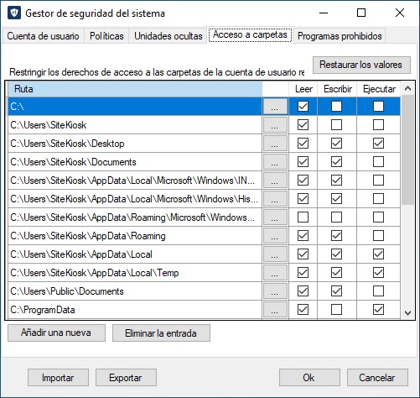The width and height of the screenshot is (420, 398).
Task: Open browse ellipsis for Public Documents row
Action: [275, 291]
